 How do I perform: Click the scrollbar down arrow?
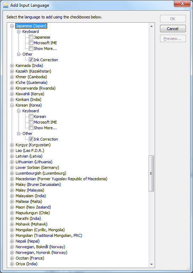coord(151,264)
